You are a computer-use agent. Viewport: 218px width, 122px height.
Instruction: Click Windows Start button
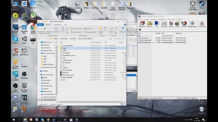click(x=14, y=120)
